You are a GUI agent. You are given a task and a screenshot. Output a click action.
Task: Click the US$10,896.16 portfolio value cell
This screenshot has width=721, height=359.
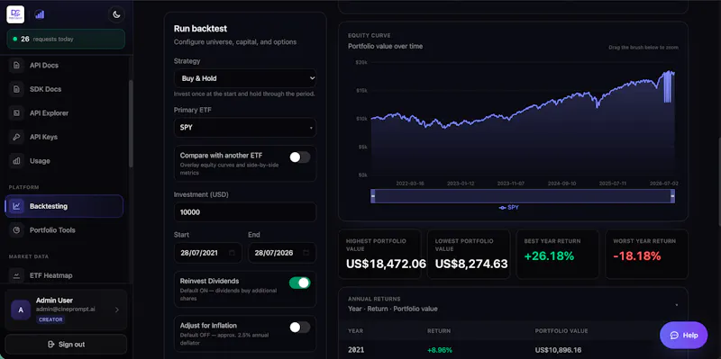(558, 350)
